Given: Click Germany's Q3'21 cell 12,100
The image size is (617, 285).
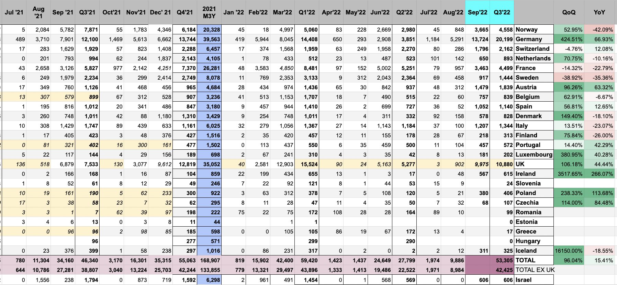Looking at the screenshot, I should 87,39.
